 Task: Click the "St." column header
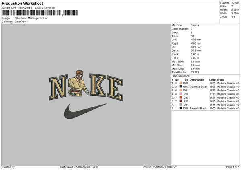187,80
